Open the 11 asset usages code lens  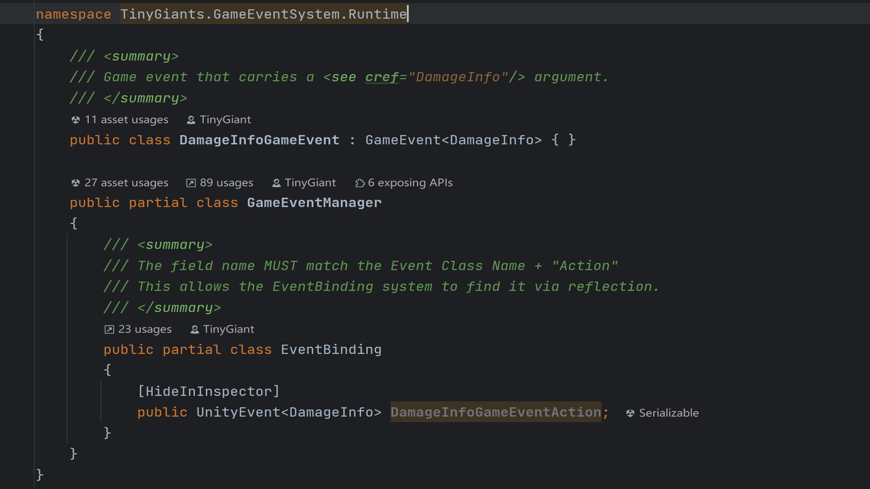tap(126, 120)
